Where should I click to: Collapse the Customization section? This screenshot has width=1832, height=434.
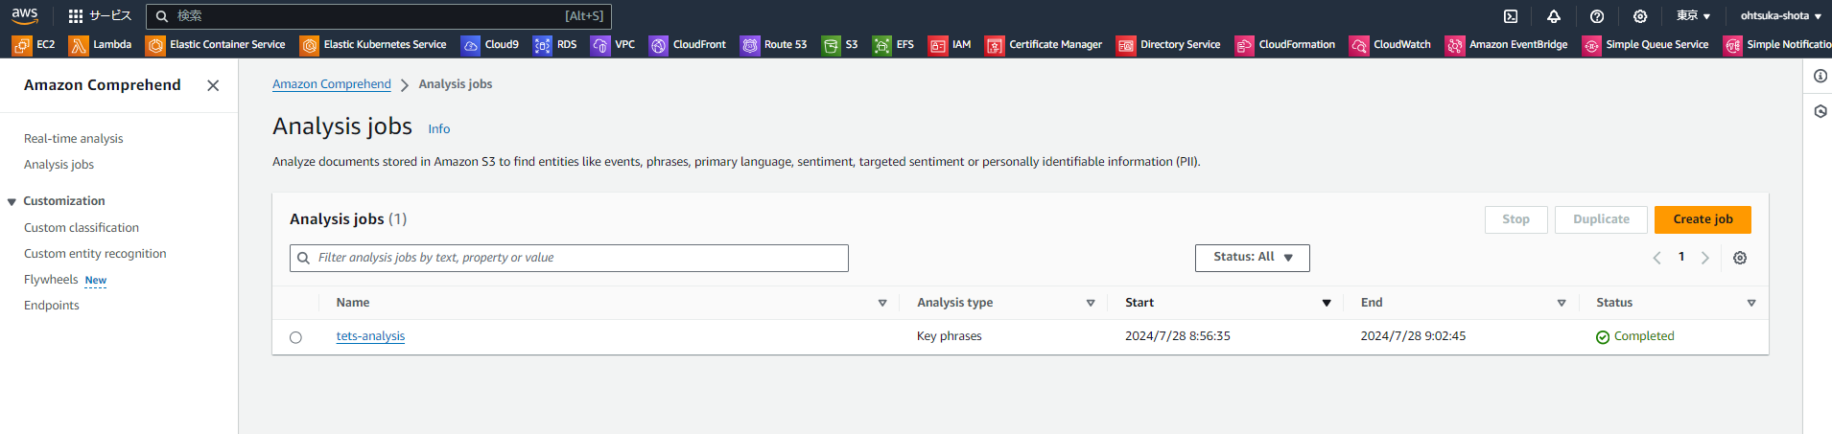pos(12,201)
